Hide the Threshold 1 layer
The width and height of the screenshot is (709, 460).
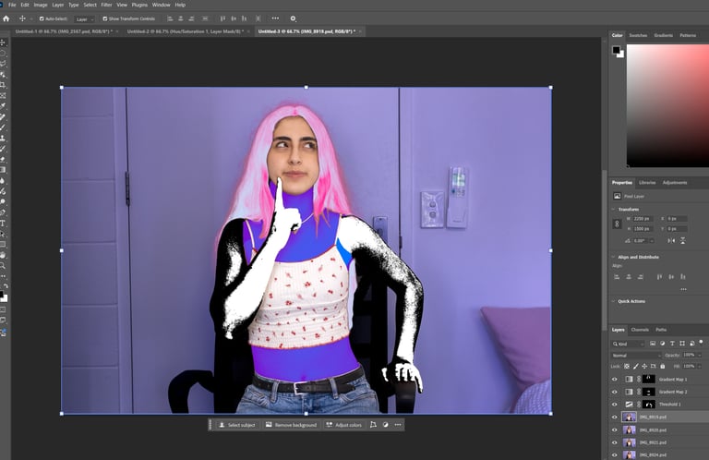(x=615, y=404)
